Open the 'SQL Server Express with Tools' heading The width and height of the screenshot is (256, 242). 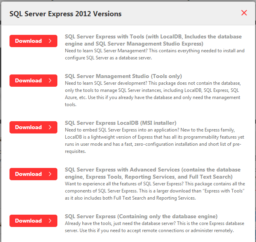click(x=153, y=40)
